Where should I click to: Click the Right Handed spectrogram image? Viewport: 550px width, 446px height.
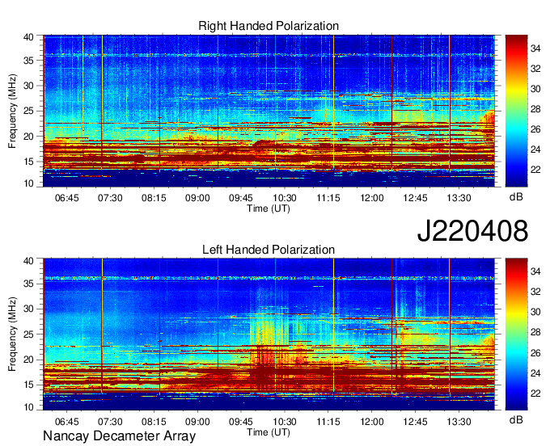pyautogui.click(x=269, y=111)
